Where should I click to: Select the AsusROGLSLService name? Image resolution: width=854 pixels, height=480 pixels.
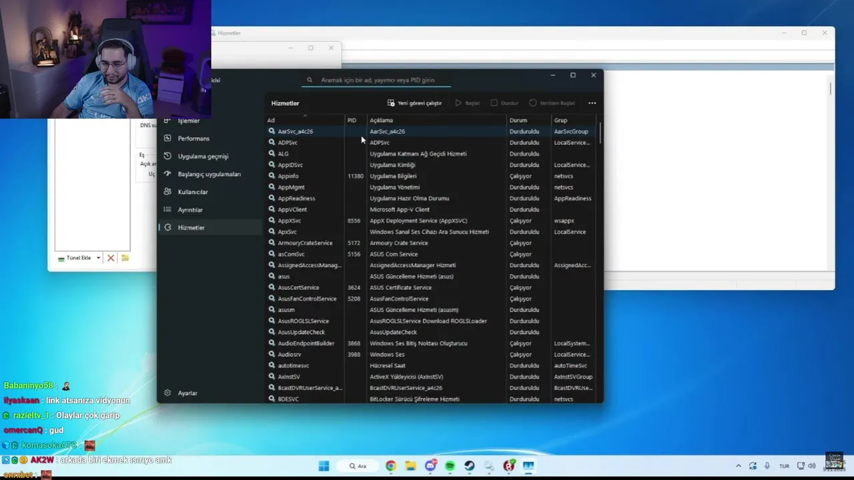[x=303, y=321]
